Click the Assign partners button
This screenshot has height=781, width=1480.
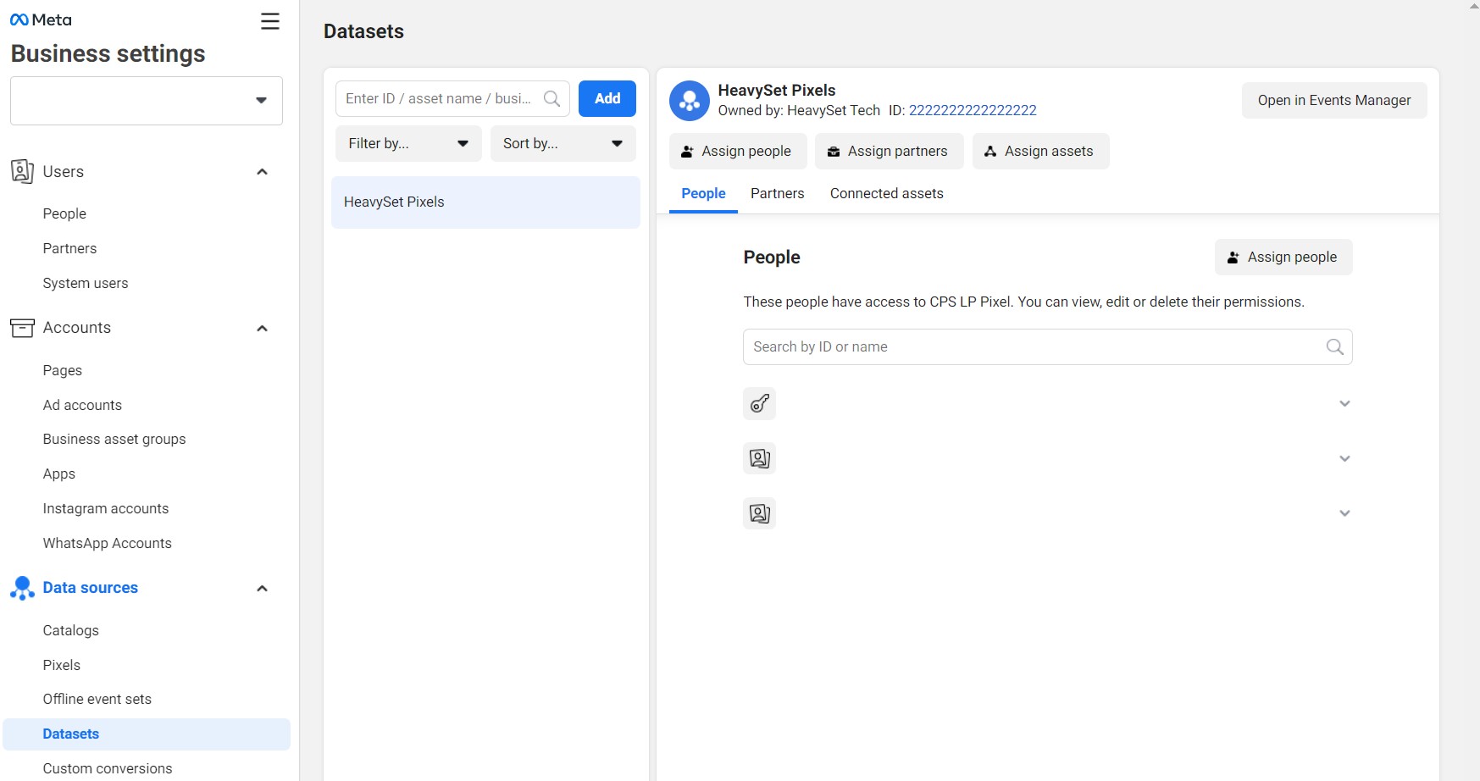tap(890, 151)
